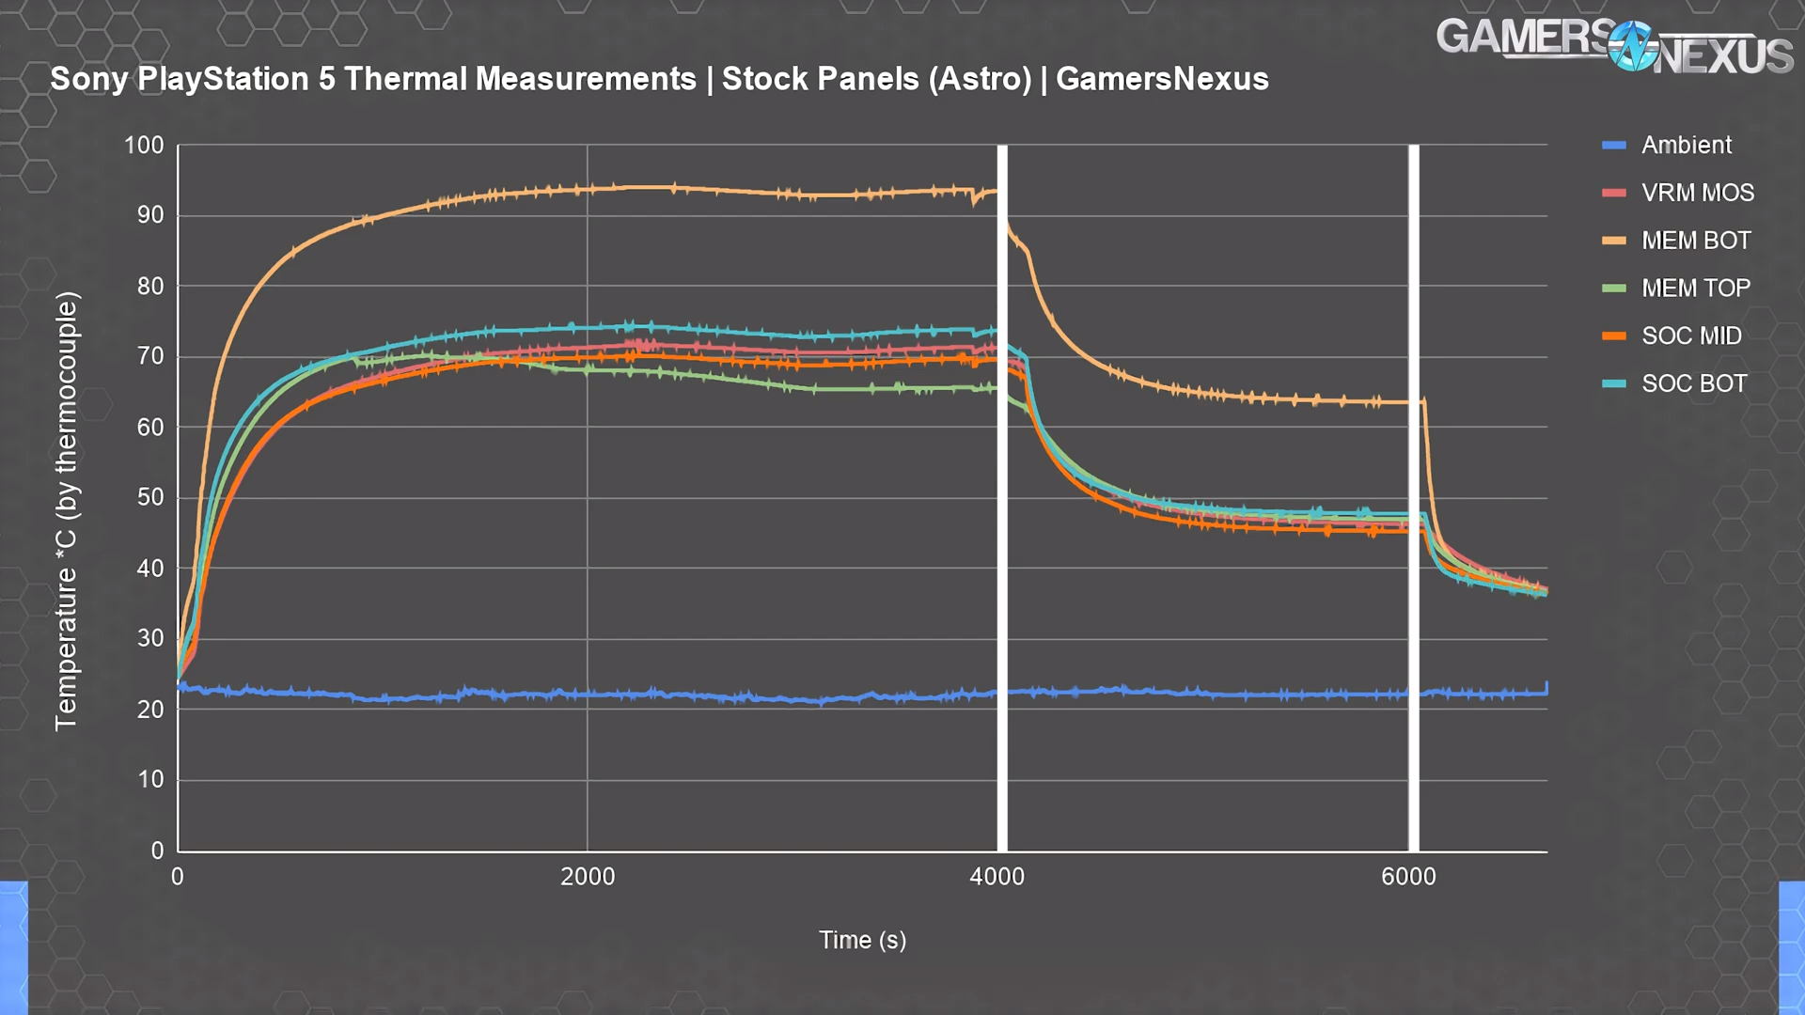This screenshot has height=1015, width=1805.
Task: Click the 4000 x-axis tick label
Action: (997, 877)
